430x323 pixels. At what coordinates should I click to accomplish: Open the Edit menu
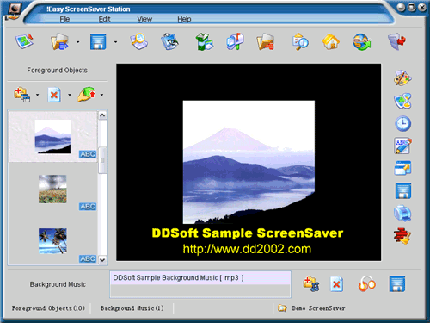tap(104, 19)
